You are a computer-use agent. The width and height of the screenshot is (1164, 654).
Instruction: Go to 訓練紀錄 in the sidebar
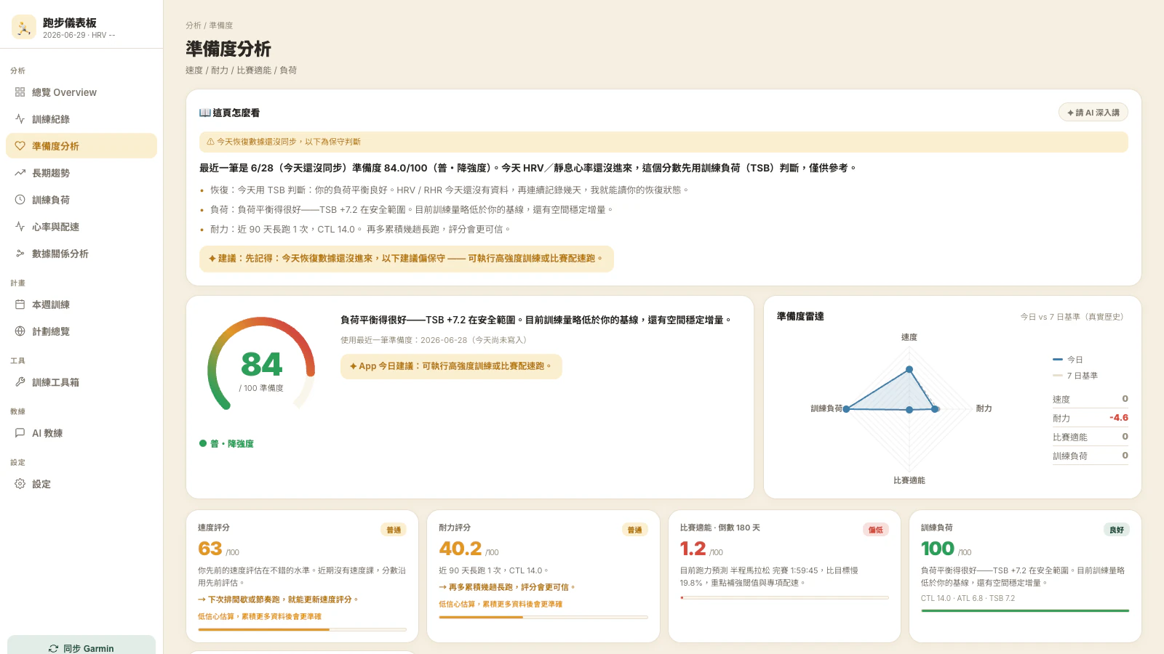(81, 119)
